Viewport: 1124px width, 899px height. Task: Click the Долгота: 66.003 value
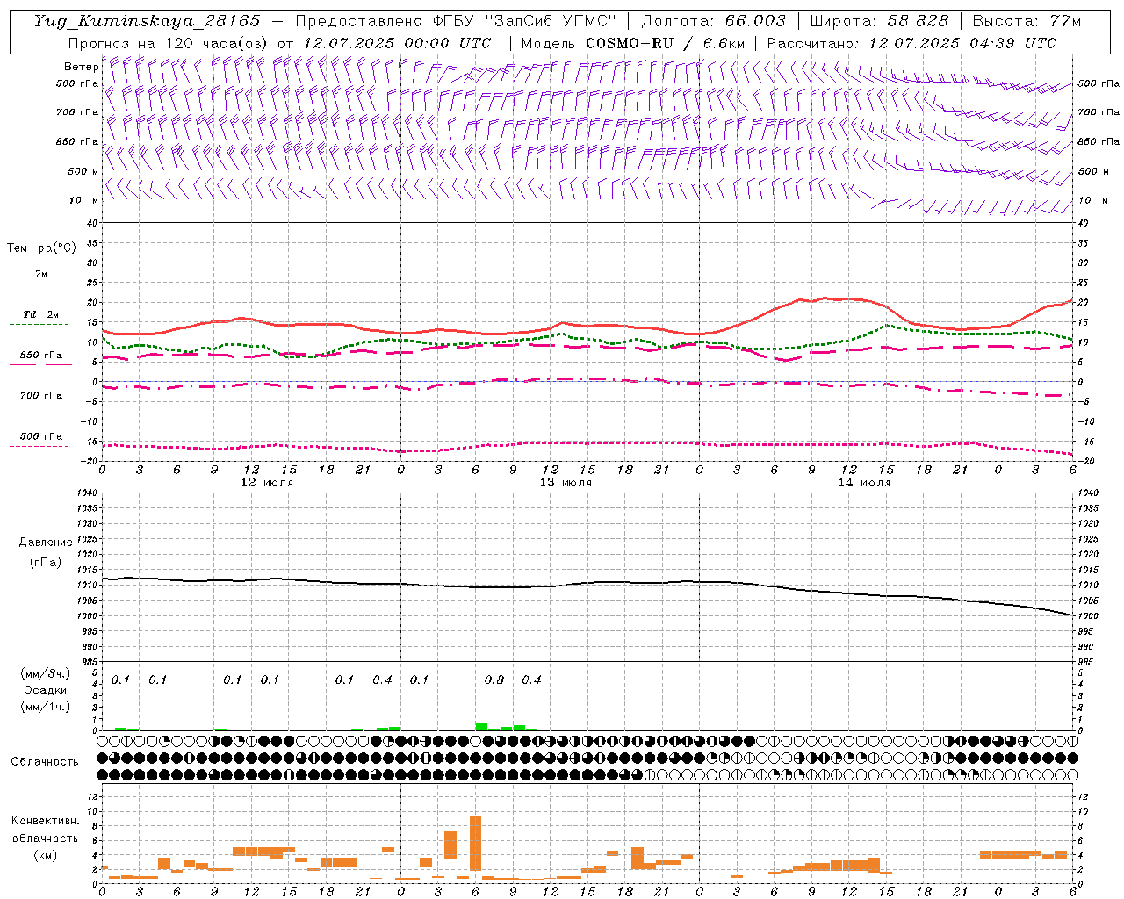tap(713, 21)
